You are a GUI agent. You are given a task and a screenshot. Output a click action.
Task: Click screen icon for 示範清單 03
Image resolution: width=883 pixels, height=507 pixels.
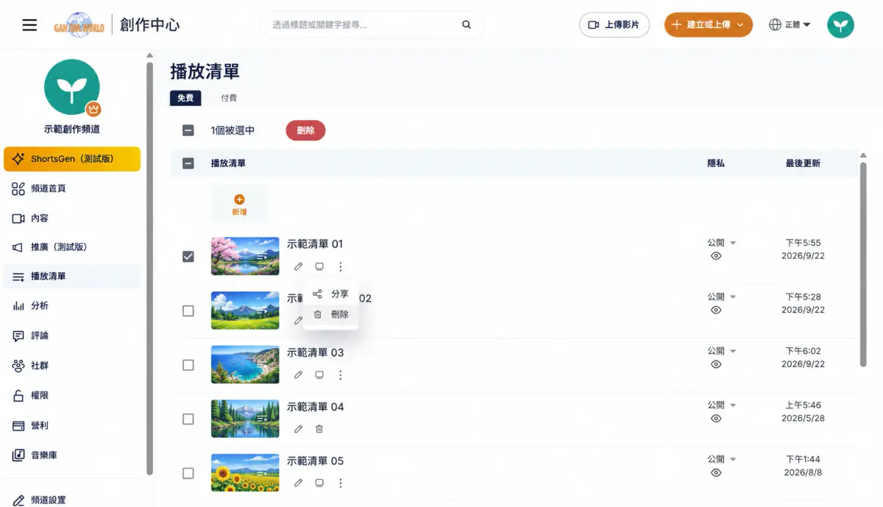click(319, 375)
